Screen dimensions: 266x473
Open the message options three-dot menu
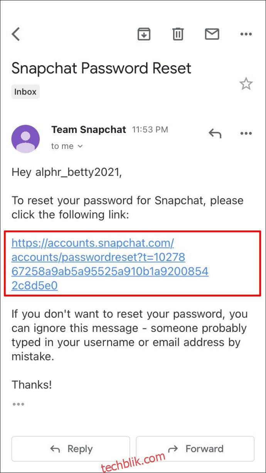(x=246, y=133)
